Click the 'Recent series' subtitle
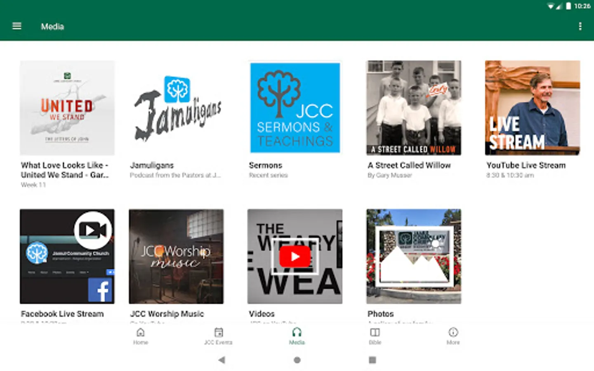Viewport: 594px width, 371px height. click(268, 175)
